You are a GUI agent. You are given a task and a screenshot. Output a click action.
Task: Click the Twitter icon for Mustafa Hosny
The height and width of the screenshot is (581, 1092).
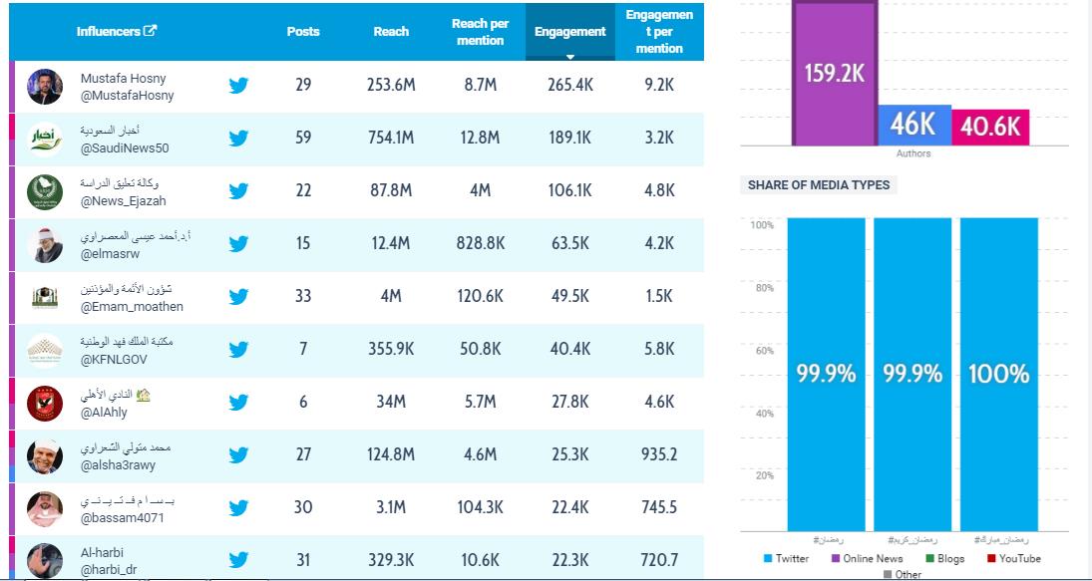tap(238, 86)
